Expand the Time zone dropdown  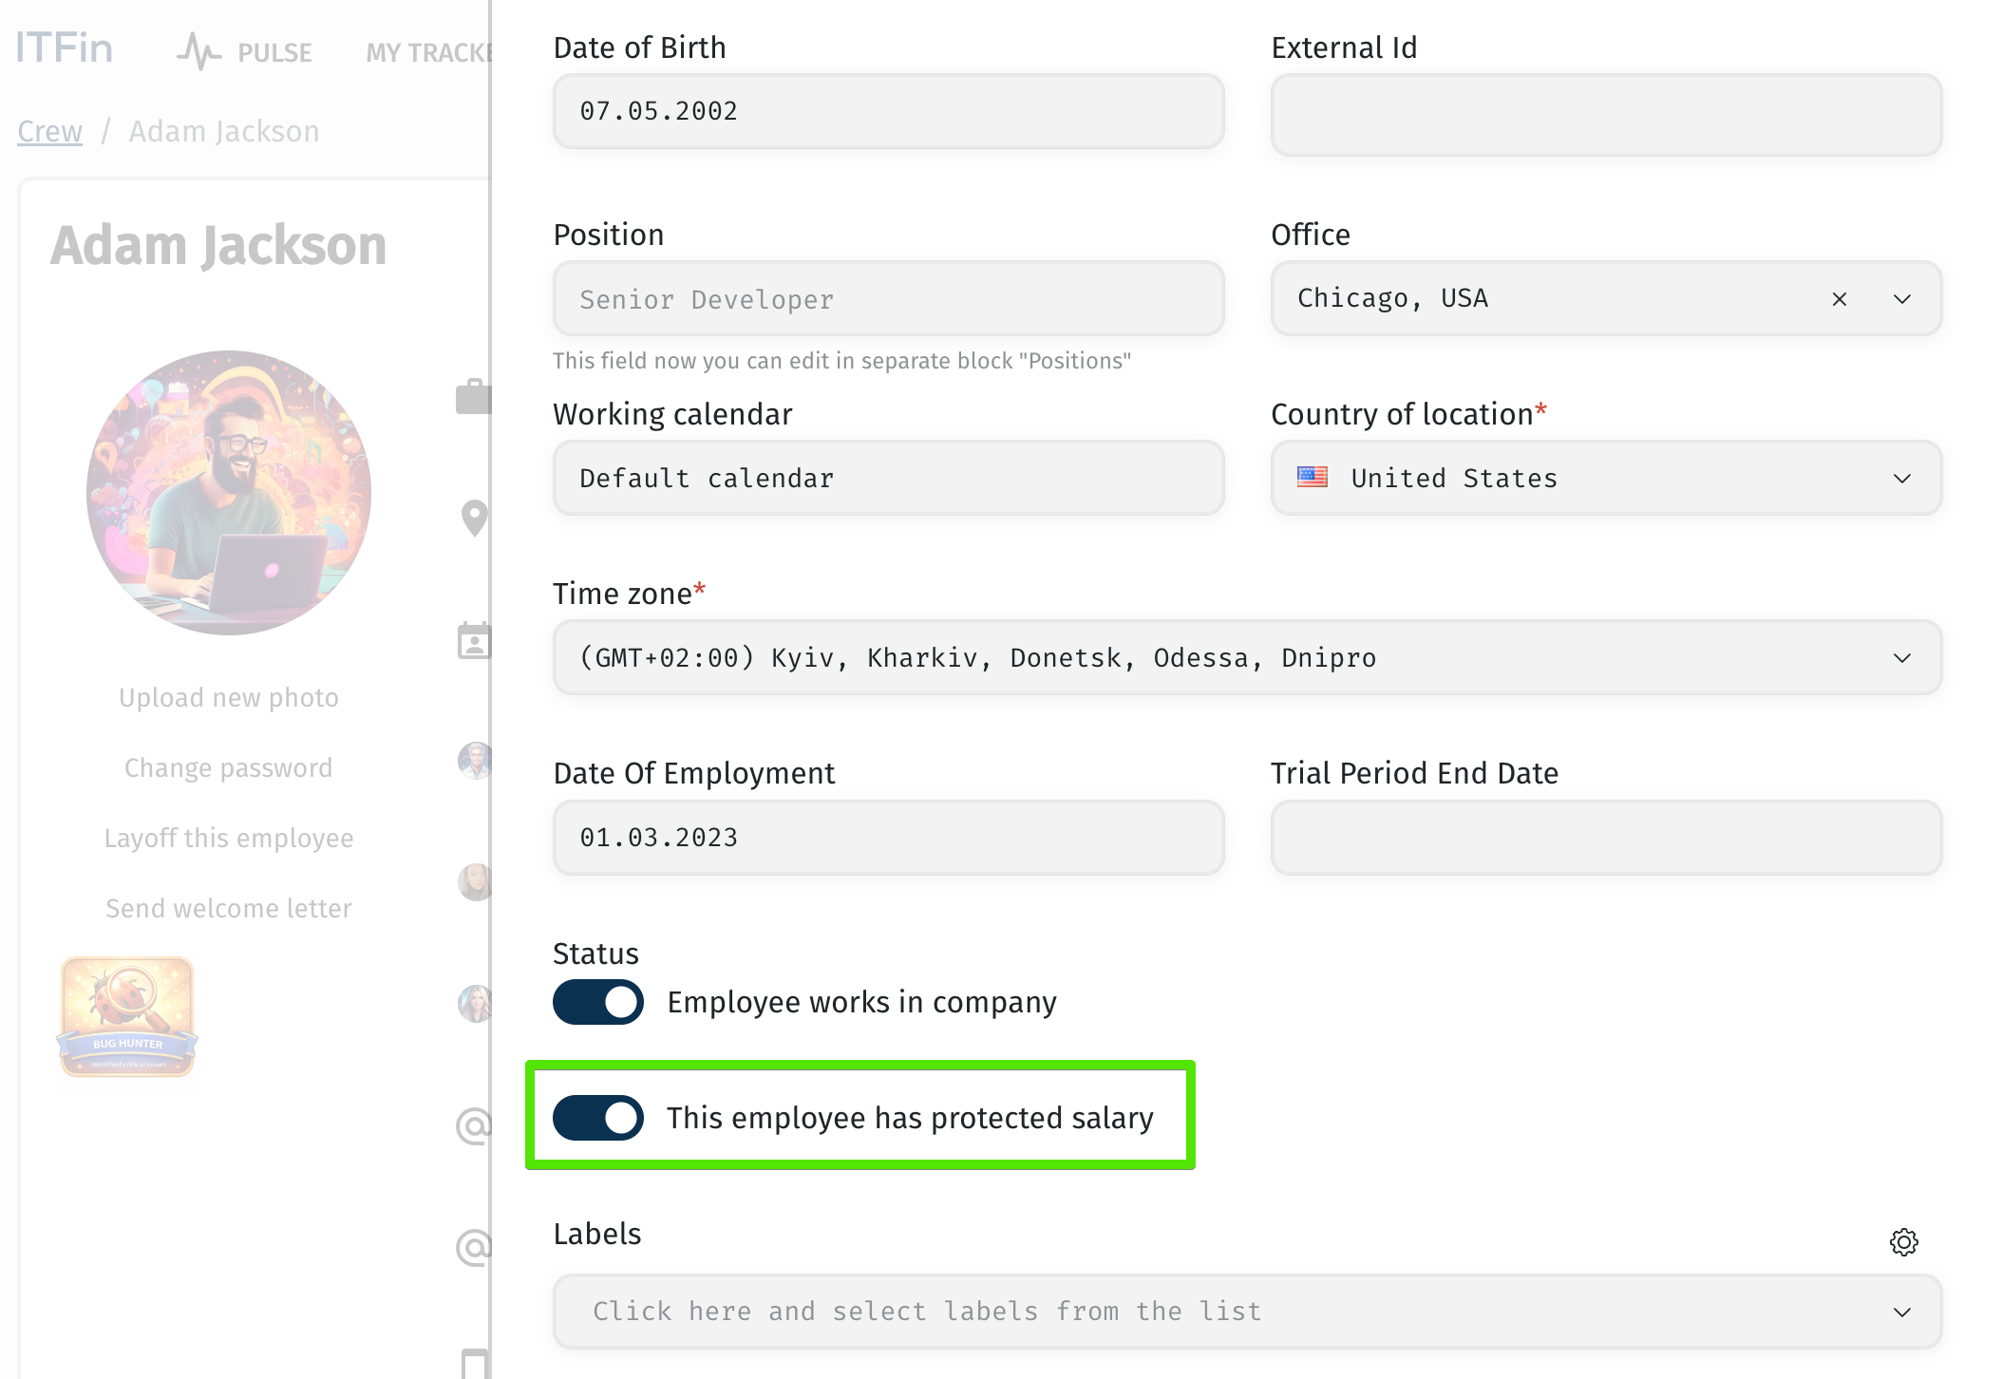[1247, 657]
